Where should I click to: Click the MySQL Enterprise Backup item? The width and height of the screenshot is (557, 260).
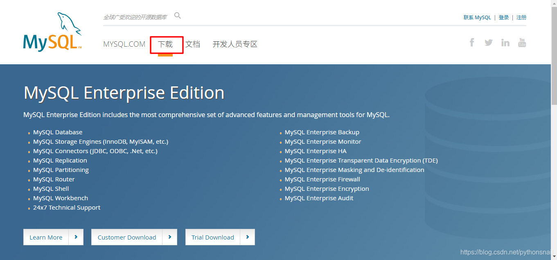322,132
